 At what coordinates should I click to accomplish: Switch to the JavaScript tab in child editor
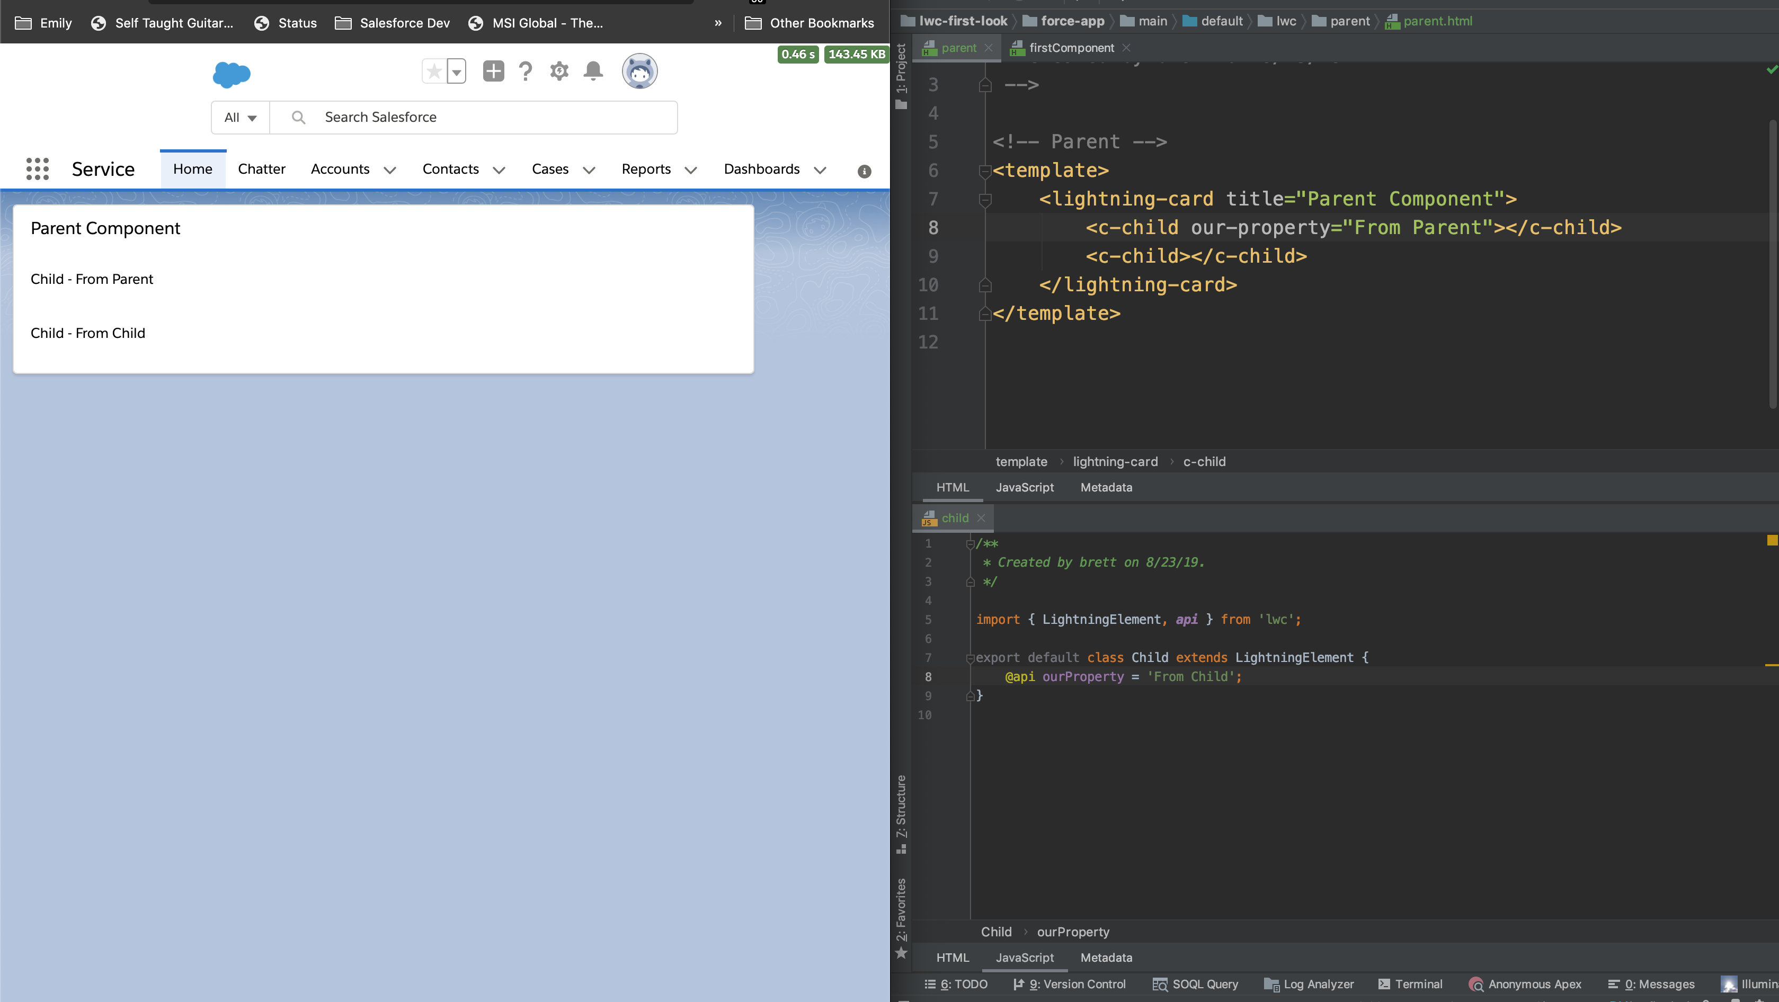(x=1024, y=957)
